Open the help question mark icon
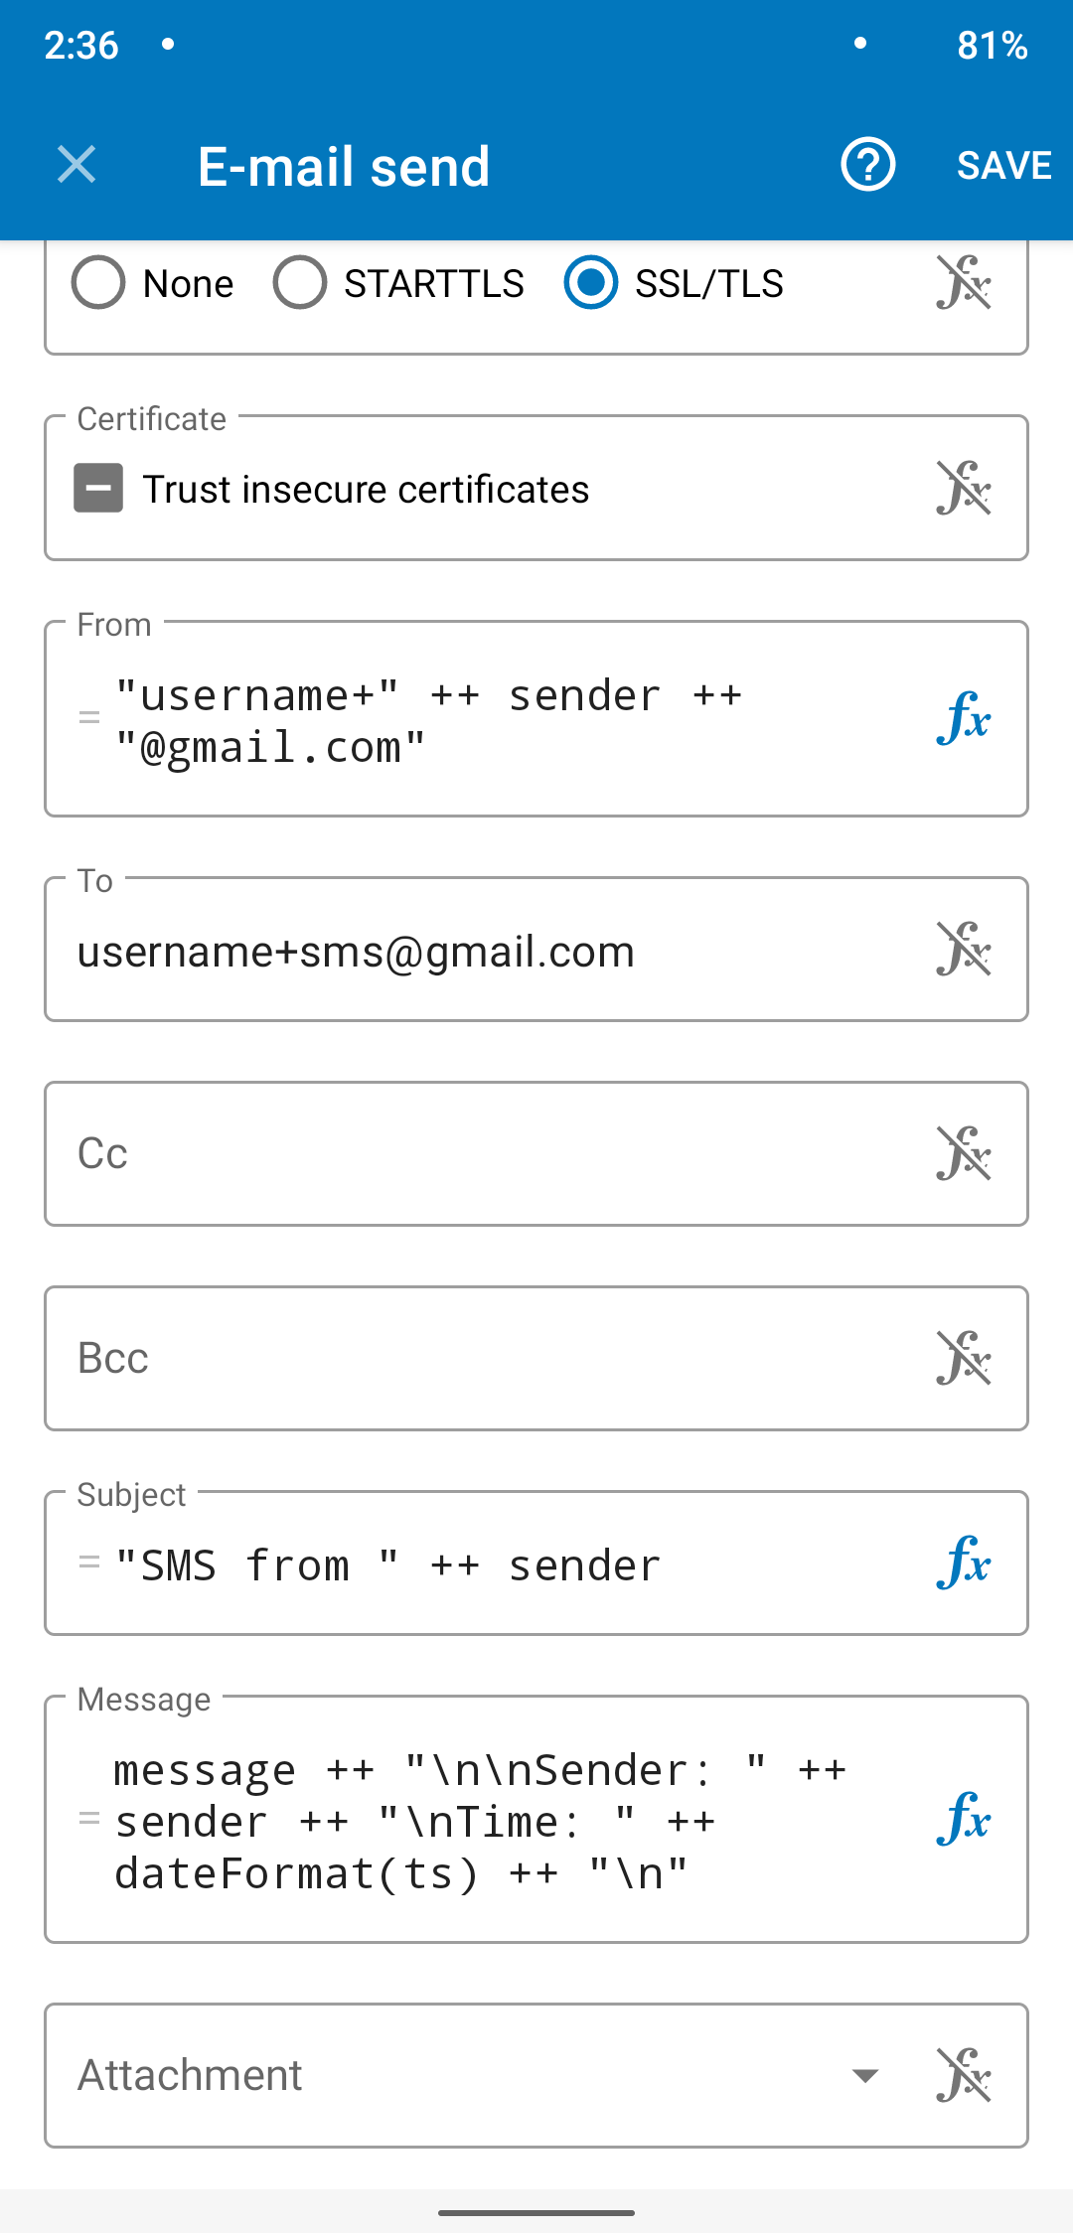Viewport: 1073px width, 2233px height. click(867, 165)
